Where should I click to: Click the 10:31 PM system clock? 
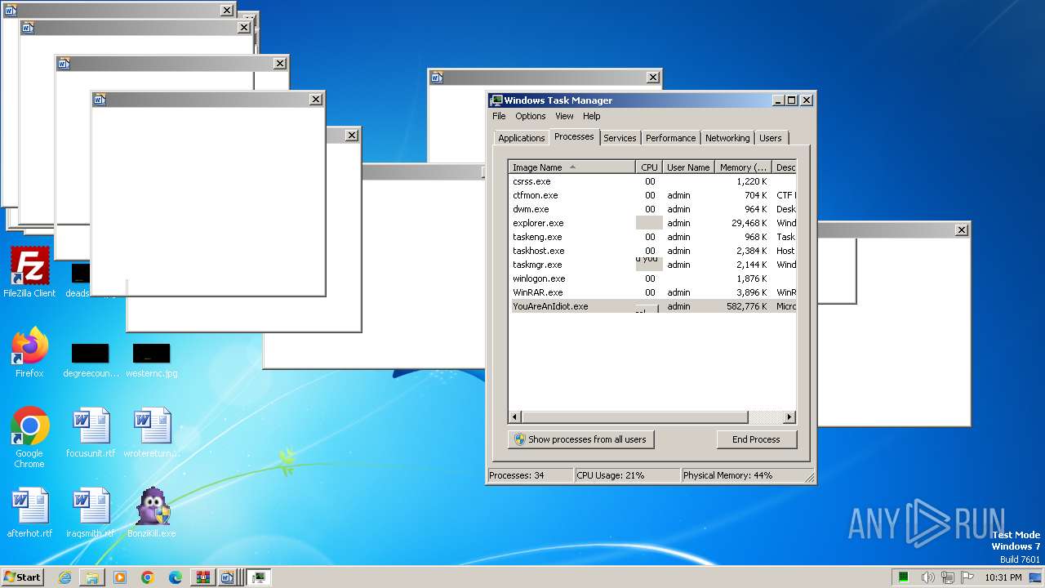click(1003, 577)
